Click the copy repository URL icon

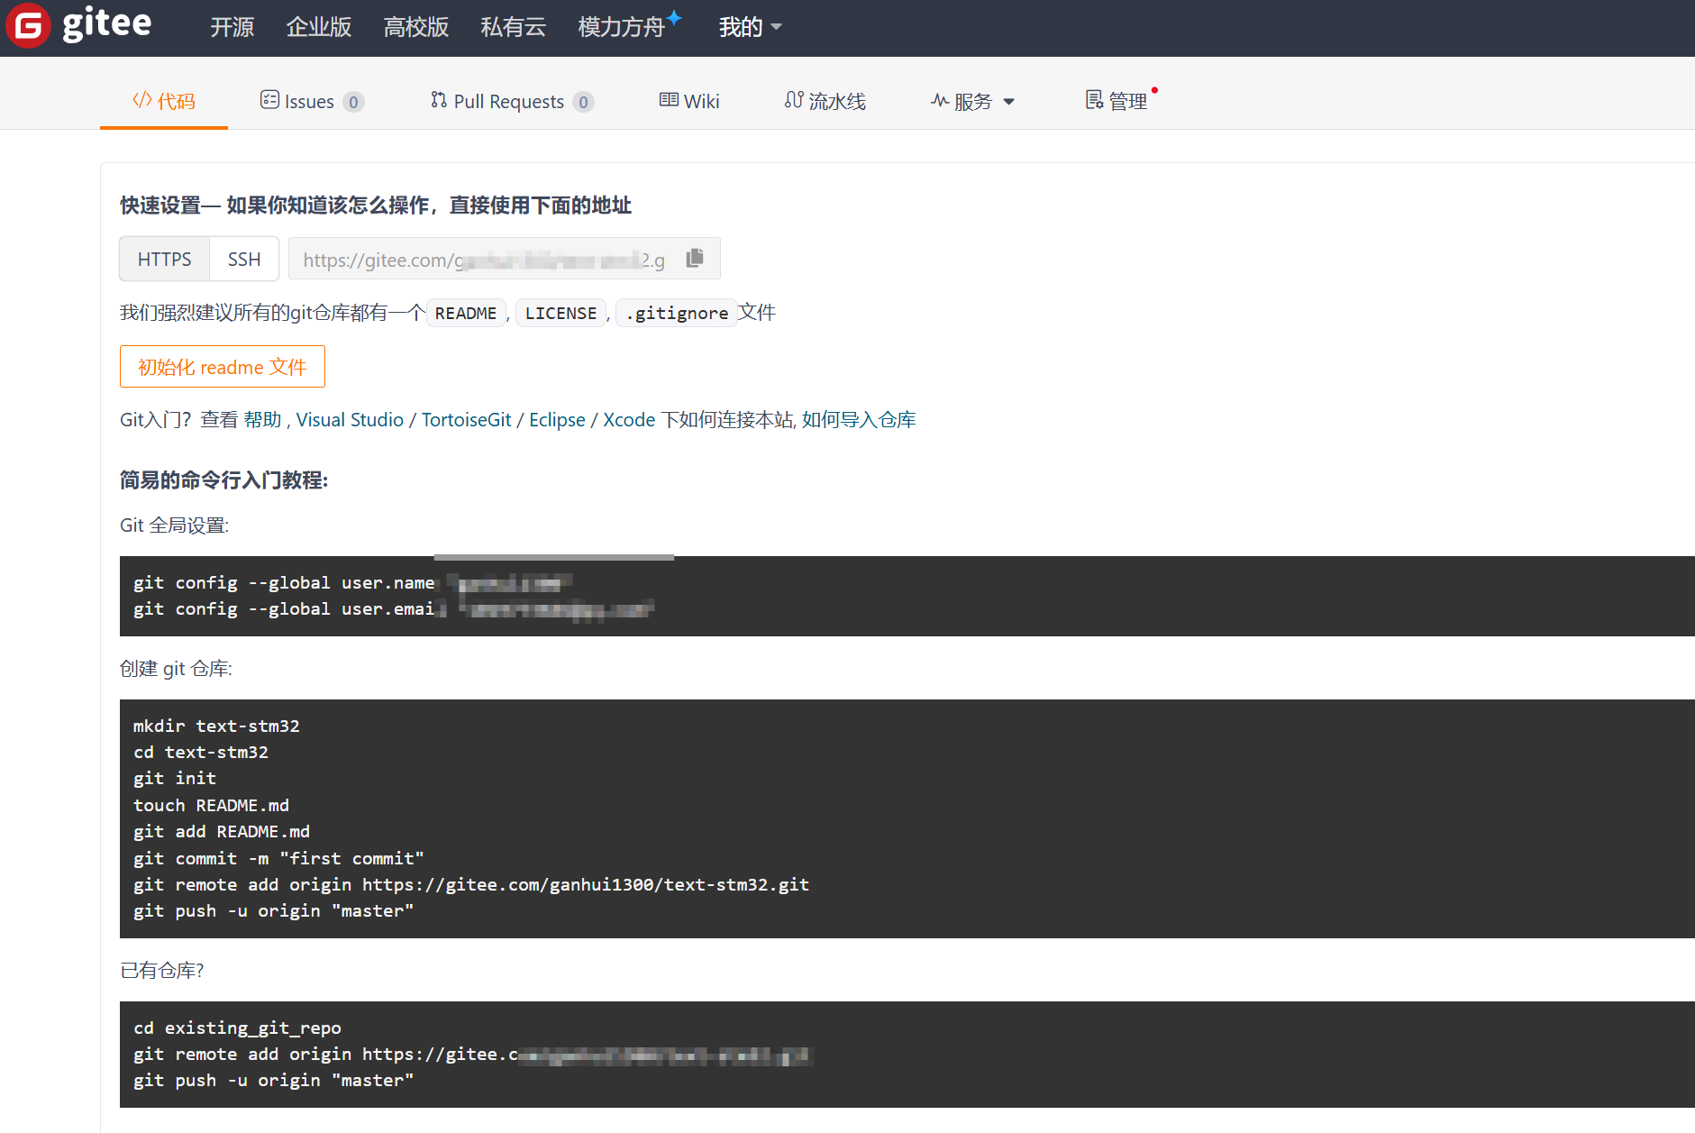[695, 258]
